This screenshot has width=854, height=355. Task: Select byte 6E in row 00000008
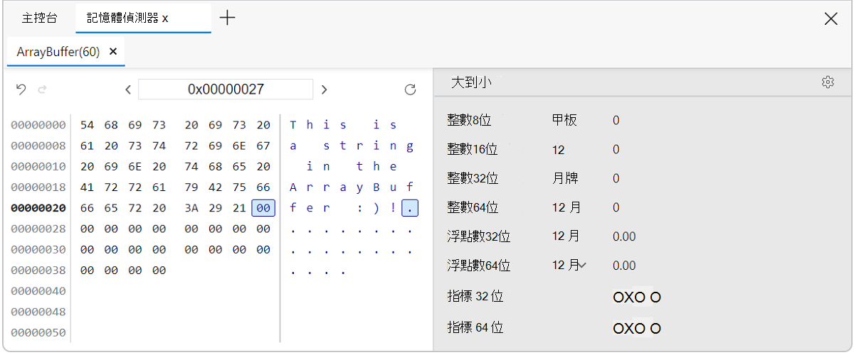tap(239, 146)
